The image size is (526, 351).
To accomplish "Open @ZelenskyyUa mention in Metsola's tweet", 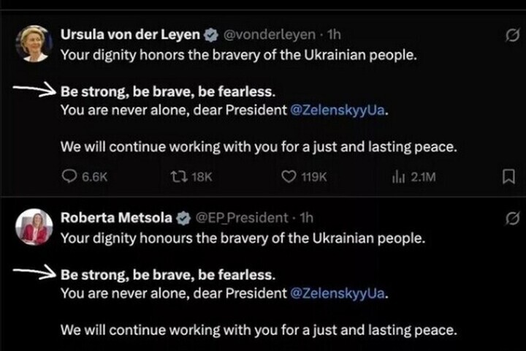I will pos(338,293).
